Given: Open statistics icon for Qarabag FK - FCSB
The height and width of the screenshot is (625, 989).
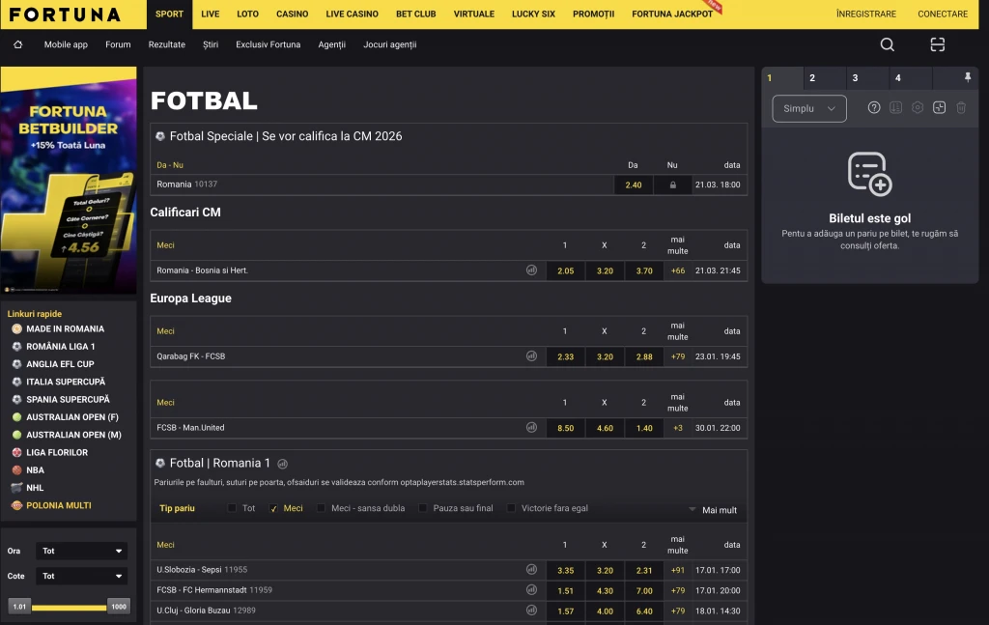Looking at the screenshot, I should [531, 356].
